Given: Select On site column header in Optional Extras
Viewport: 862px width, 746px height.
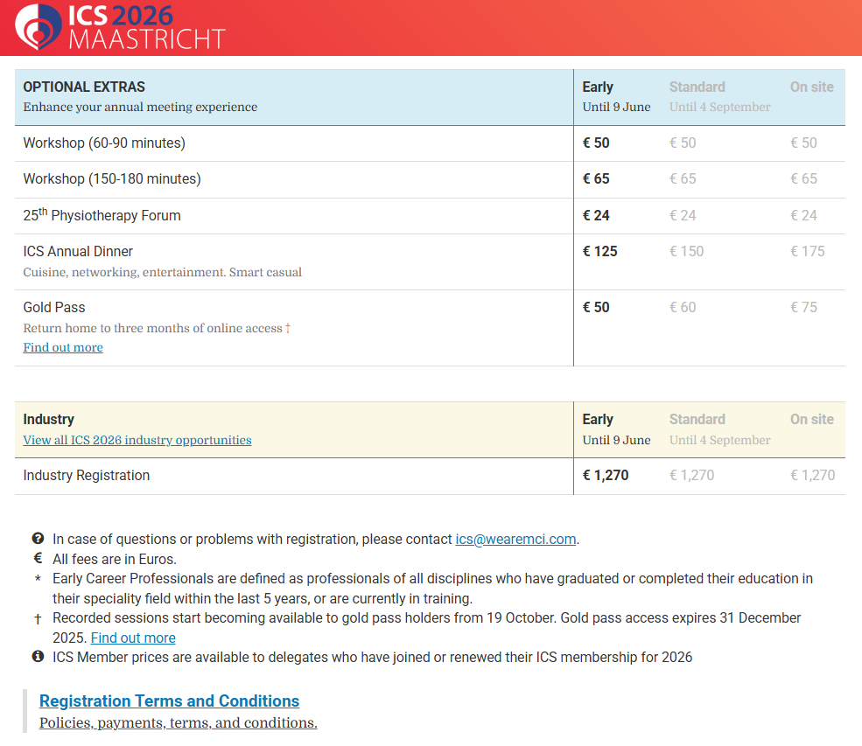Looking at the screenshot, I should pos(811,87).
